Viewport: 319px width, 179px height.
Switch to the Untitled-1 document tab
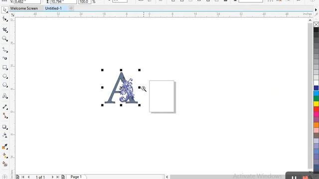tap(53, 8)
